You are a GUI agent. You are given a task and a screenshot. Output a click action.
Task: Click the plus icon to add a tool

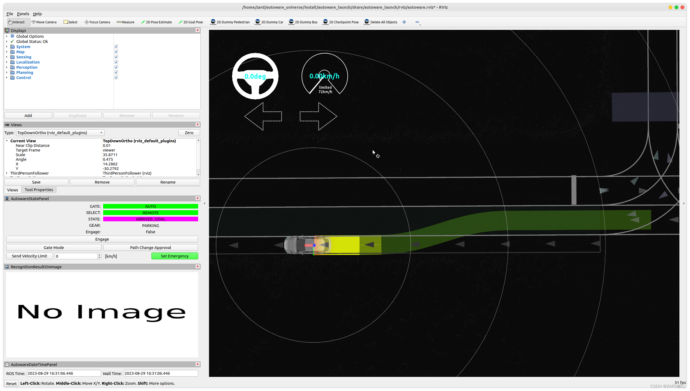404,22
